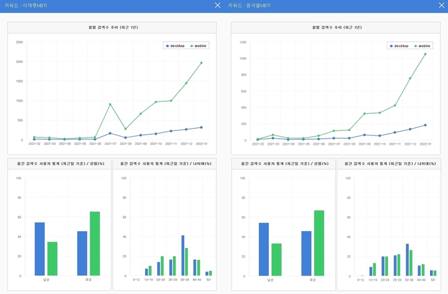
Task: Click blue 30-39 bar in 윤석열MBTI age chart
Action: [407, 259]
